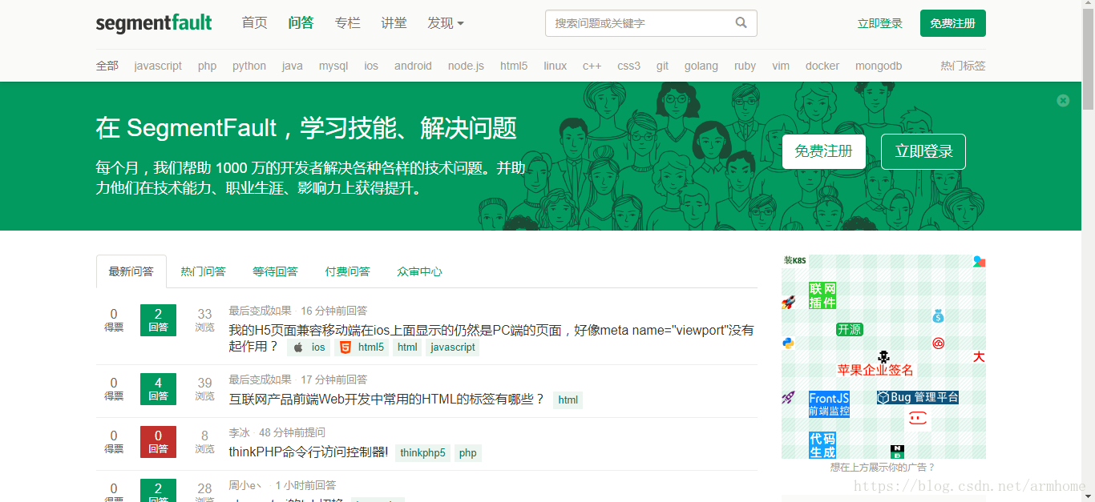1095x502 pixels.
Task: Filter by the 全部 tag
Action: tap(107, 66)
